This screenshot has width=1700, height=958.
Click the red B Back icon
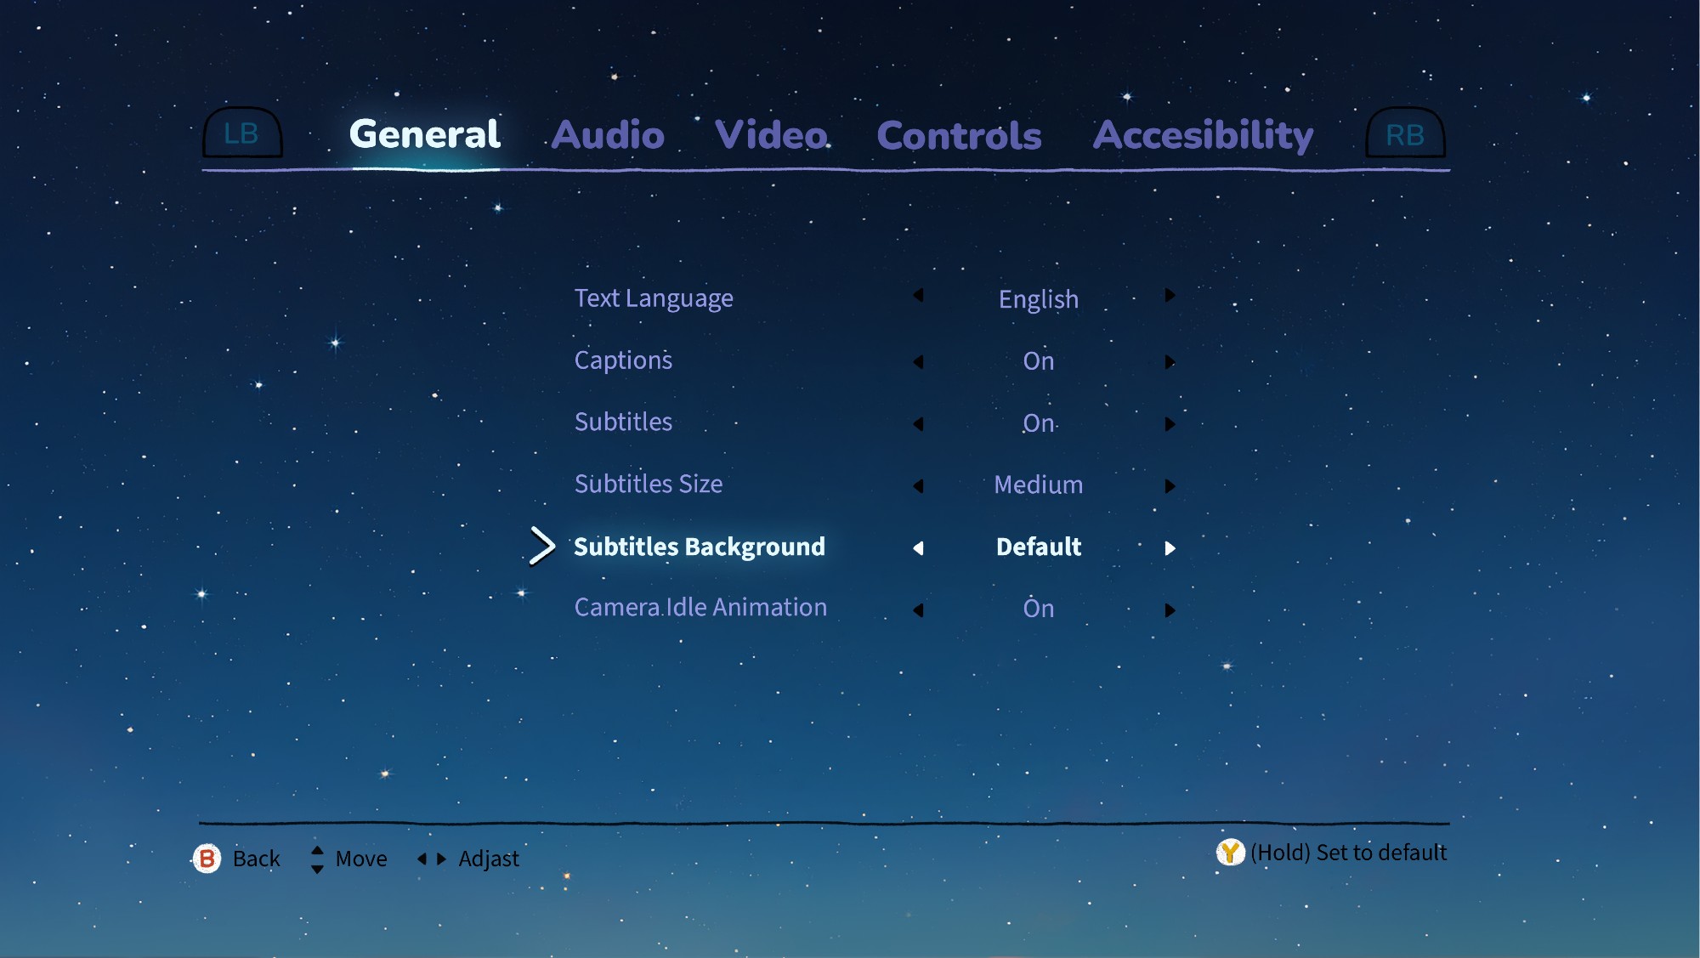[207, 859]
